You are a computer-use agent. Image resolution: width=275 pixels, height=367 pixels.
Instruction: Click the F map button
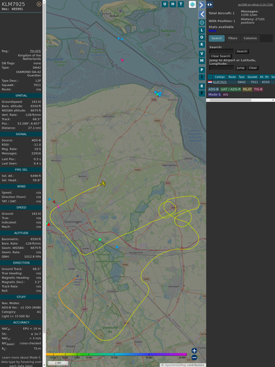point(202,93)
